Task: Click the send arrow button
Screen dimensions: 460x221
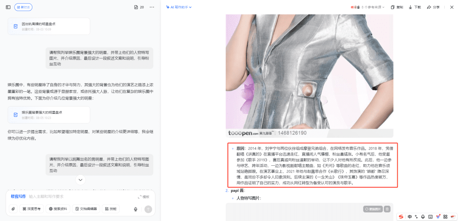Action: [149, 209]
